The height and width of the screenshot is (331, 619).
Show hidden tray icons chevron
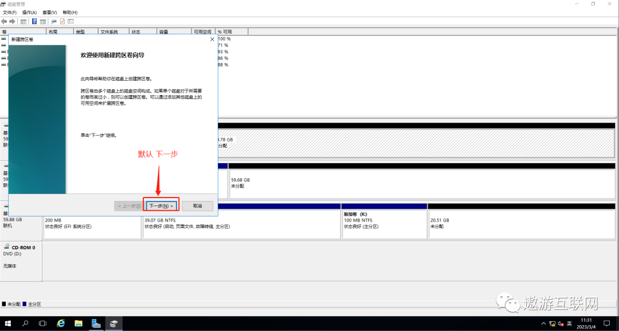tap(543, 324)
